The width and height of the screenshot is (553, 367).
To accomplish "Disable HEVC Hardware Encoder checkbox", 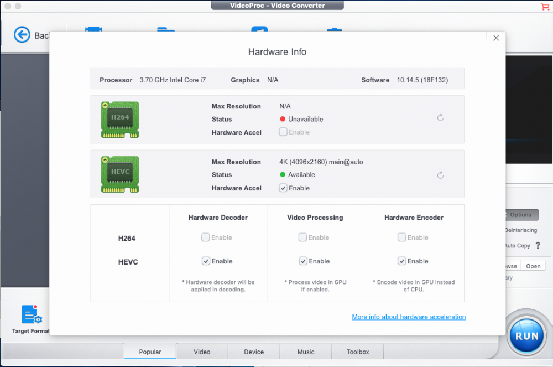I will pyautogui.click(x=401, y=261).
